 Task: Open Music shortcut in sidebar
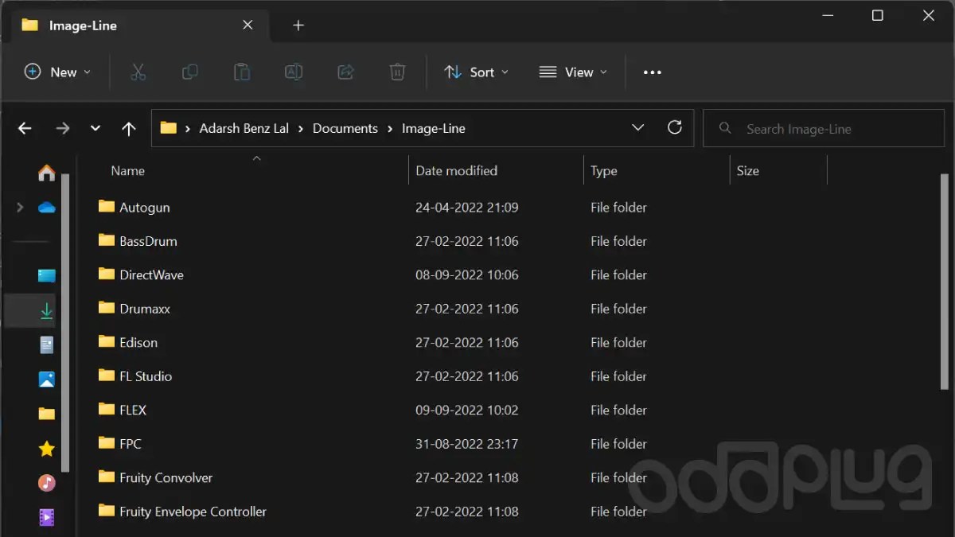(47, 483)
